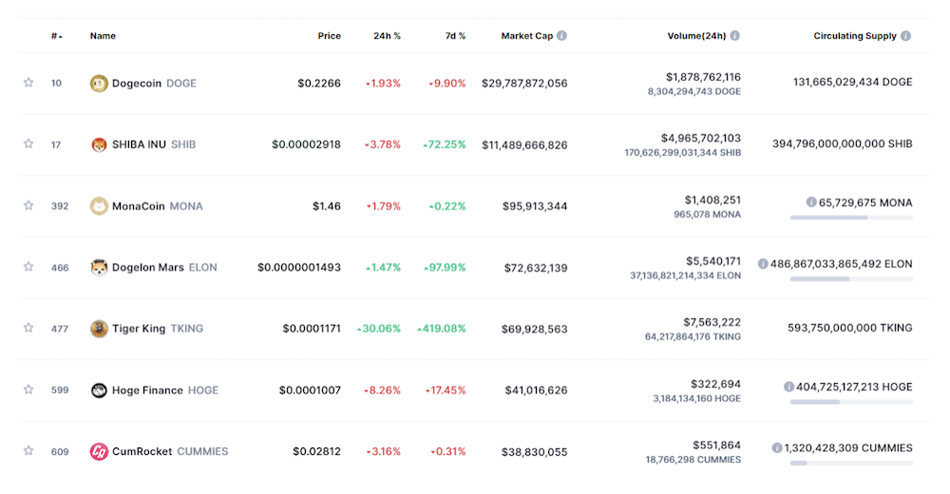
Task: Sort by Circulating Supply header
Action: click(855, 36)
